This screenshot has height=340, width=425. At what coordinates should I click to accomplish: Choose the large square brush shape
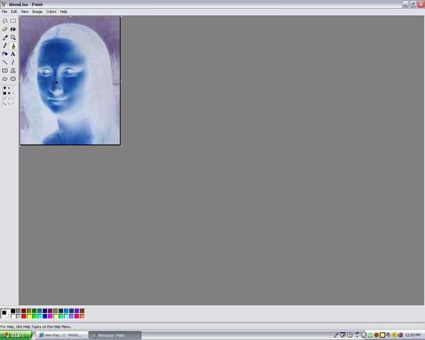[5, 93]
